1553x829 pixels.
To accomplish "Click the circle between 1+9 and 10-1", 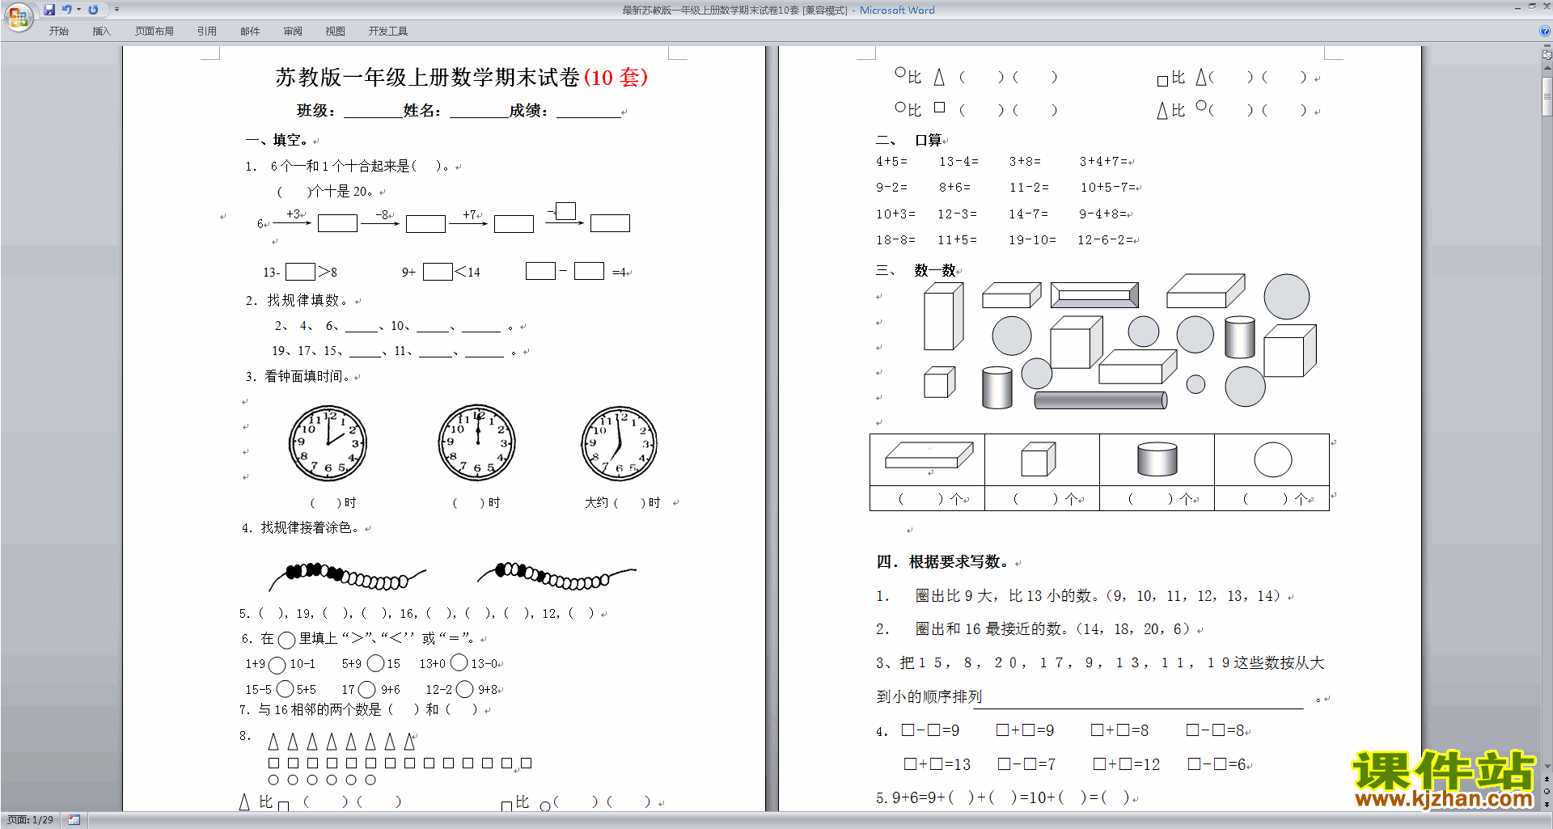I will 277,665.
